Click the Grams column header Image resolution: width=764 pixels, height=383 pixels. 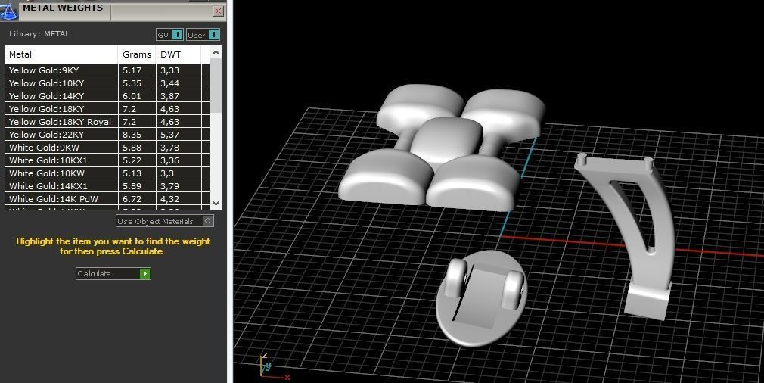(x=137, y=54)
